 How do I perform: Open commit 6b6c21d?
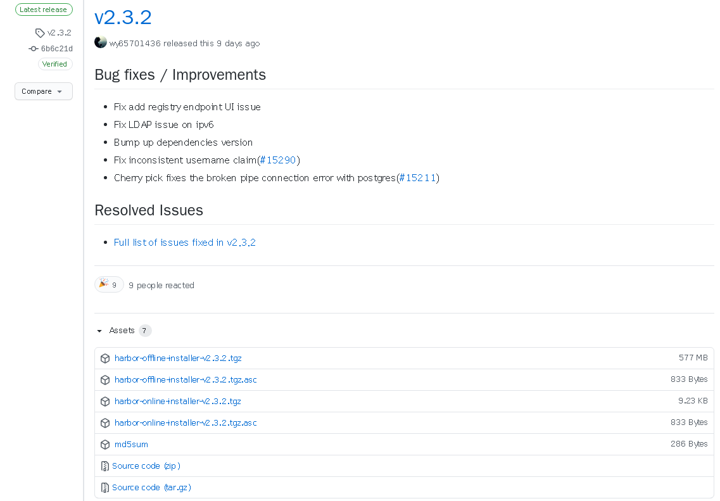(56, 49)
